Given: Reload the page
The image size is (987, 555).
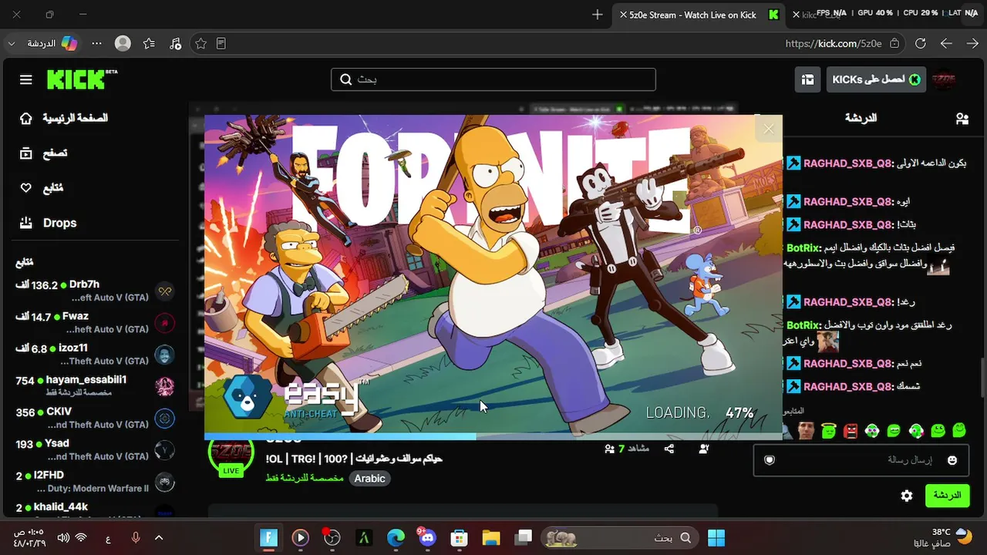Looking at the screenshot, I should coord(920,44).
